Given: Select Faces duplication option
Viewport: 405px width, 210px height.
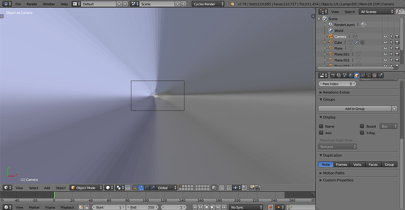Looking at the screenshot, I should click(373, 164).
